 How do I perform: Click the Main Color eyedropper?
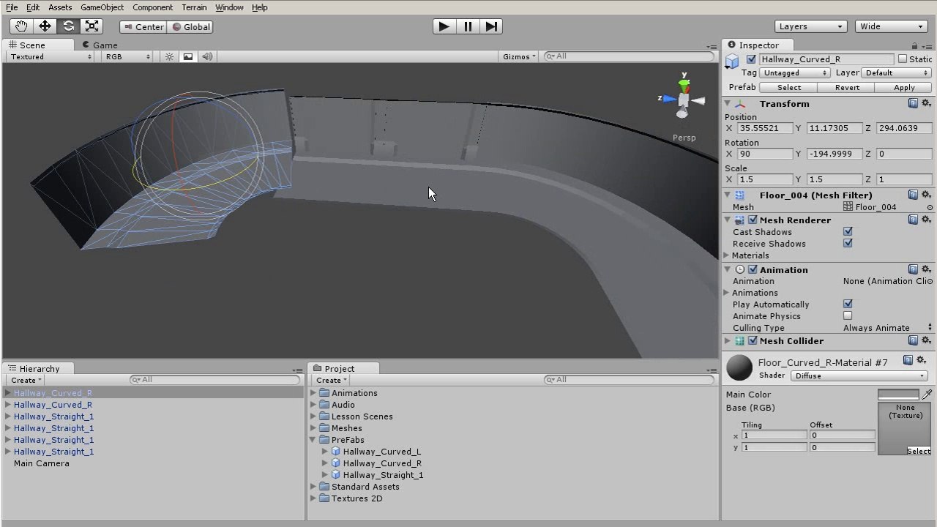[x=927, y=394]
